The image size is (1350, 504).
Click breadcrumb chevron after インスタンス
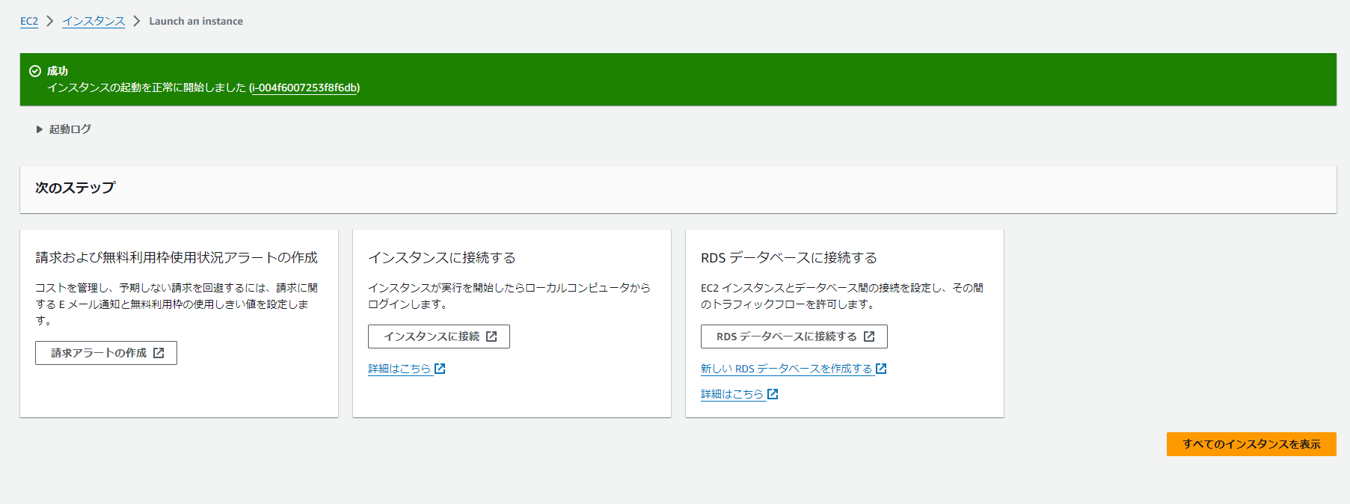pos(137,21)
